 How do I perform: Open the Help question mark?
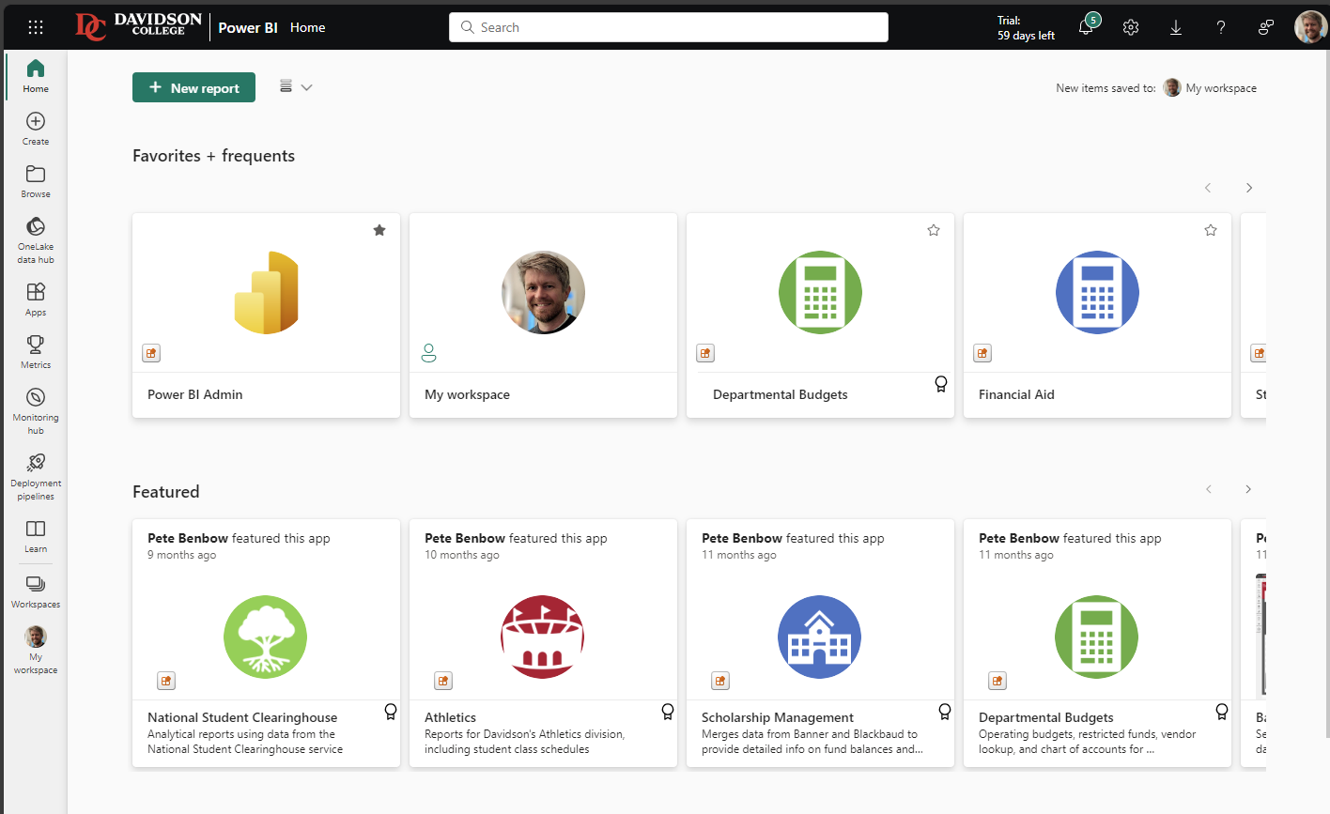tap(1221, 27)
